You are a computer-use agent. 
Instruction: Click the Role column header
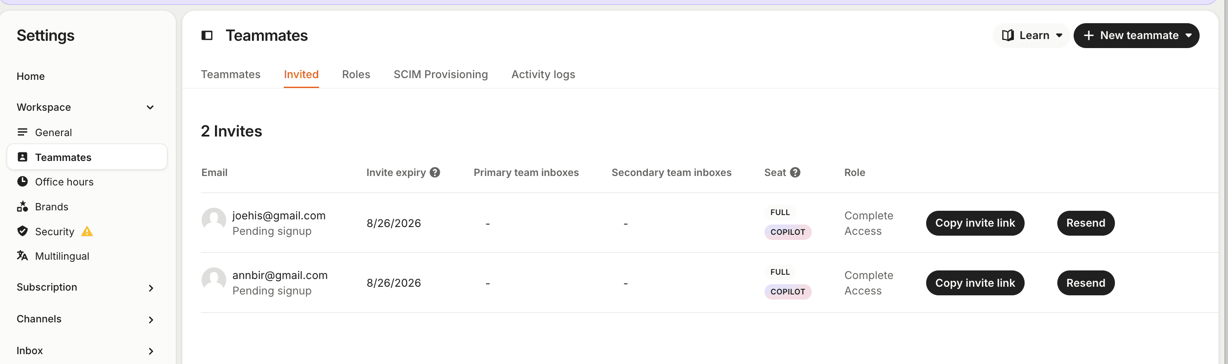point(854,172)
